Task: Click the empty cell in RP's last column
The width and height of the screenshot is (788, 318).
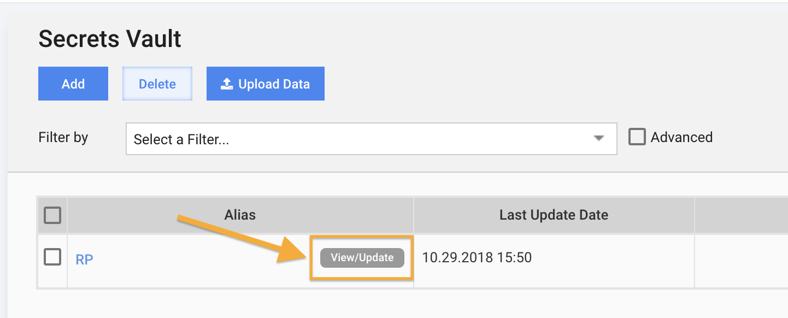Action: point(742,261)
